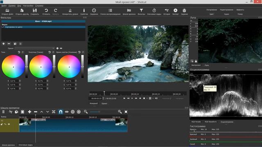Viewport: 262px width, 147px height.
Task: Delete preset with minus beside Preset
Action: click(x=61, y=48)
